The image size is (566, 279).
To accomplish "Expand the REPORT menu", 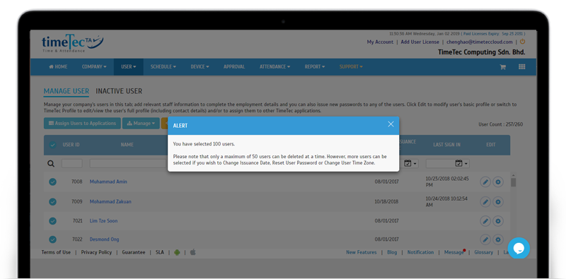I will click(314, 66).
